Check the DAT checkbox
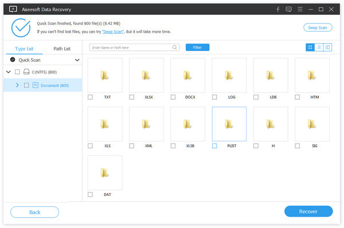Screen dimensions: 344x228 [x=90, y=194]
